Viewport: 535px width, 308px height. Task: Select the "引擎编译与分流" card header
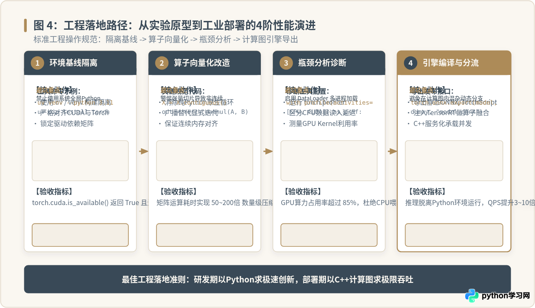tap(454, 63)
